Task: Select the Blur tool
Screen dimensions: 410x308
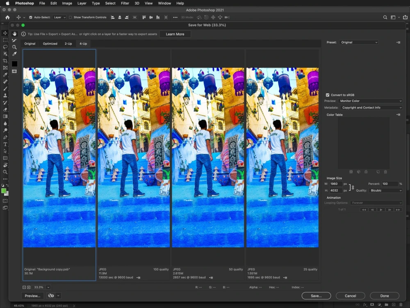Action: point(5,123)
